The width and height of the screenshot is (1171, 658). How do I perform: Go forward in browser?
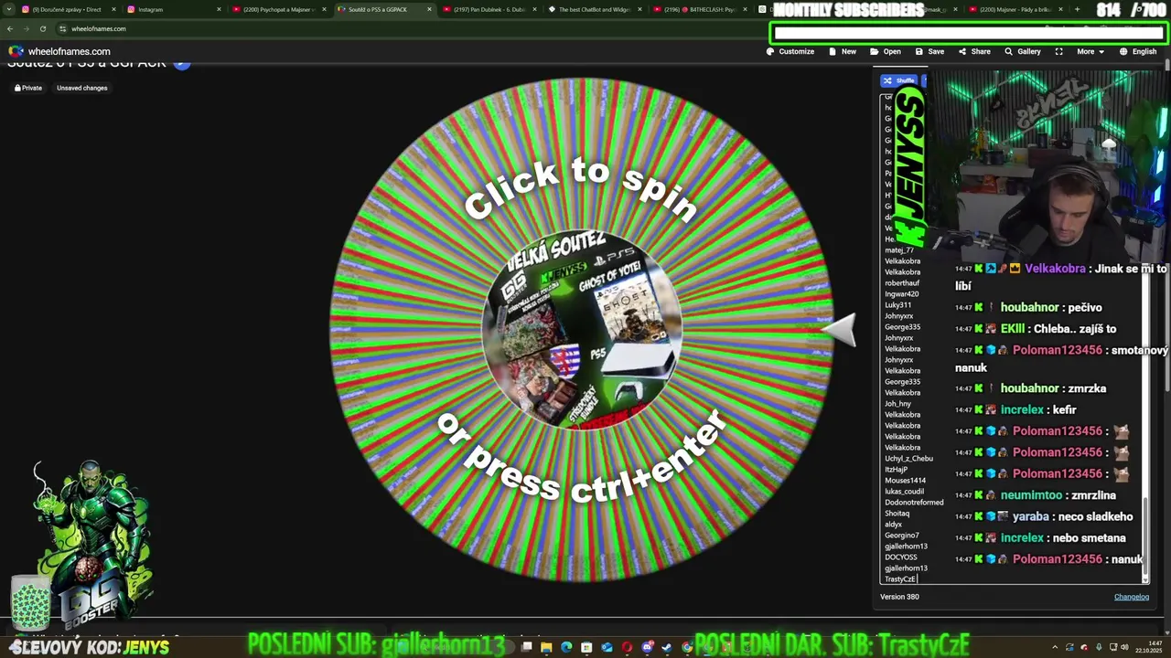[26, 28]
